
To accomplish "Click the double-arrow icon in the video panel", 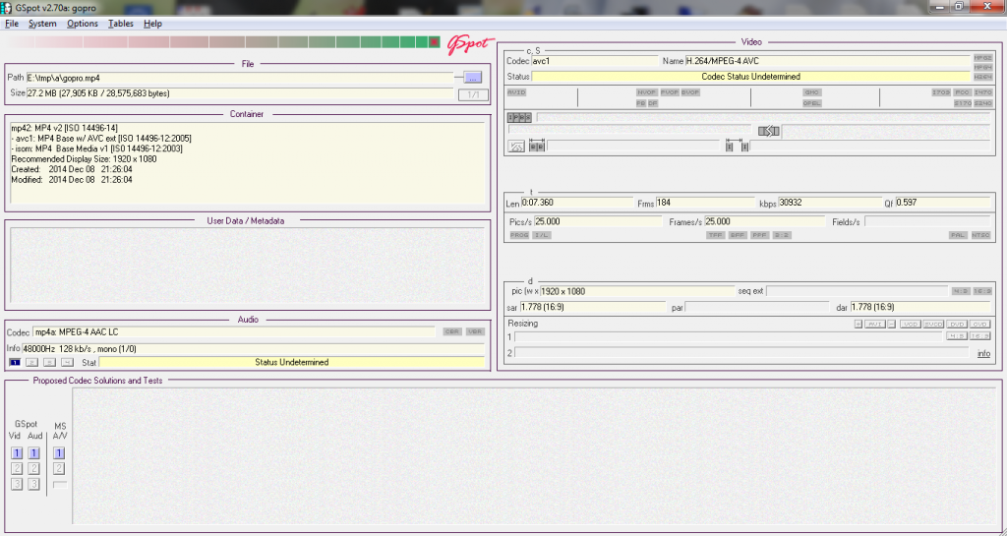I will pyautogui.click(x=768, y=131).
